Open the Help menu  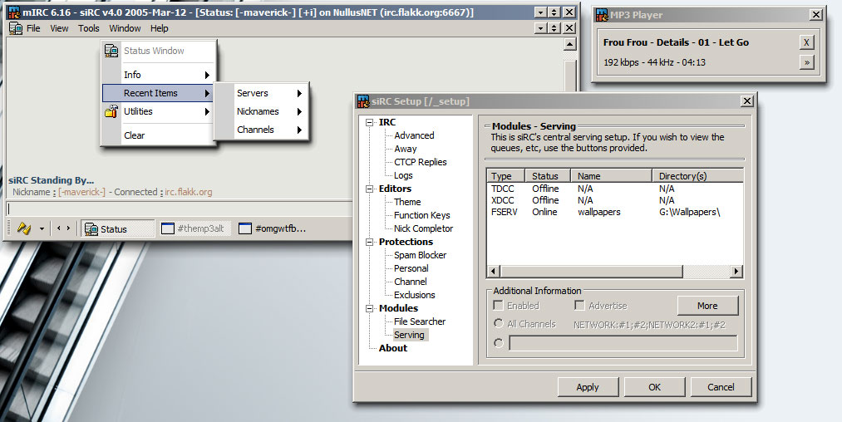tap(159, 28)
